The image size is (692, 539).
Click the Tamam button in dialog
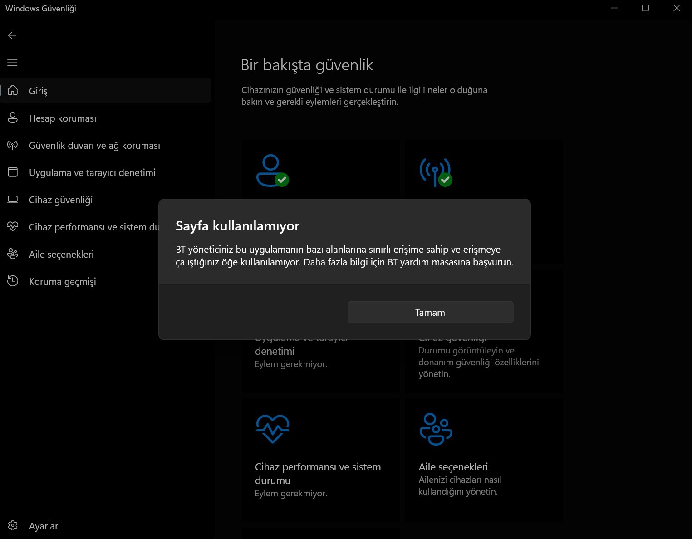[x=430, y=312]
